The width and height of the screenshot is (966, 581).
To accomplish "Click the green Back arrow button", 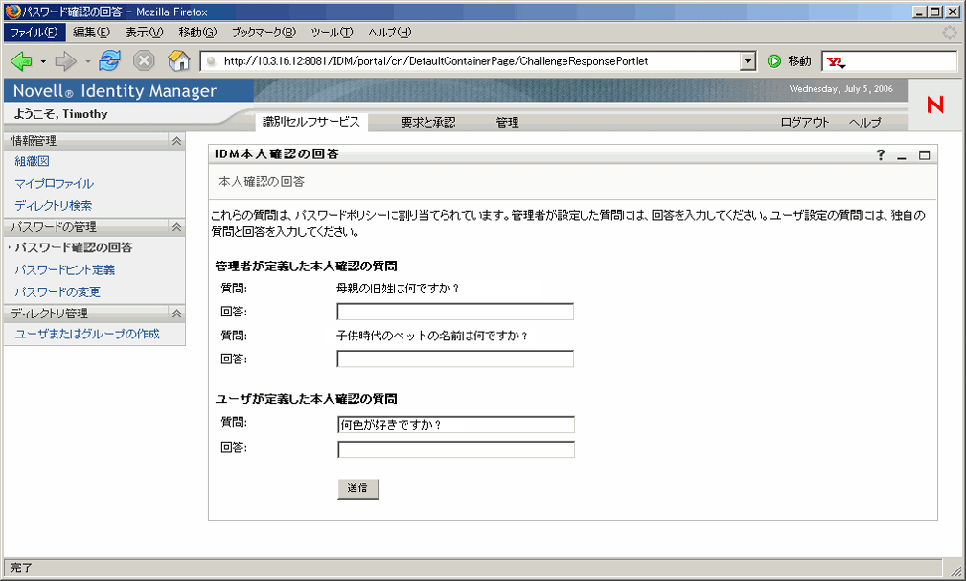I will 21,61.
